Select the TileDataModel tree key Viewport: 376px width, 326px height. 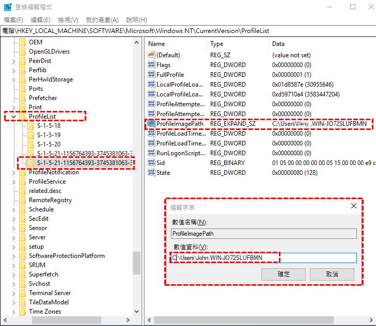click(49, 302)
